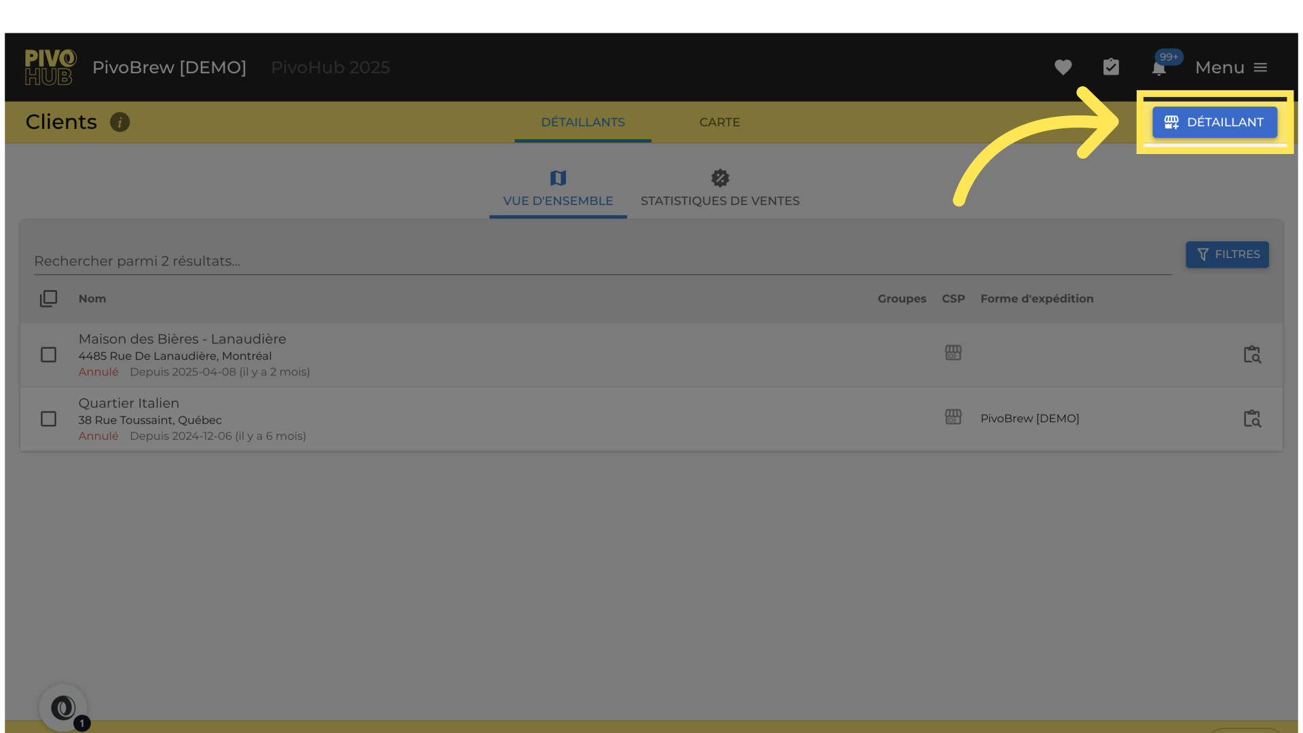
Task: Click the blue DÉTAILLANT add button
Action: [1214, 122]
